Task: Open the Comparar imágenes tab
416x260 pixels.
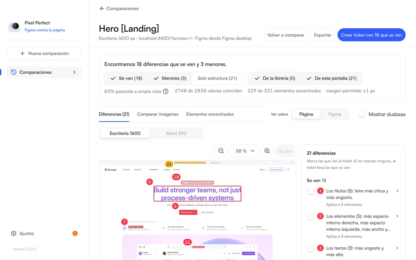Action: (x=158, y=114)
